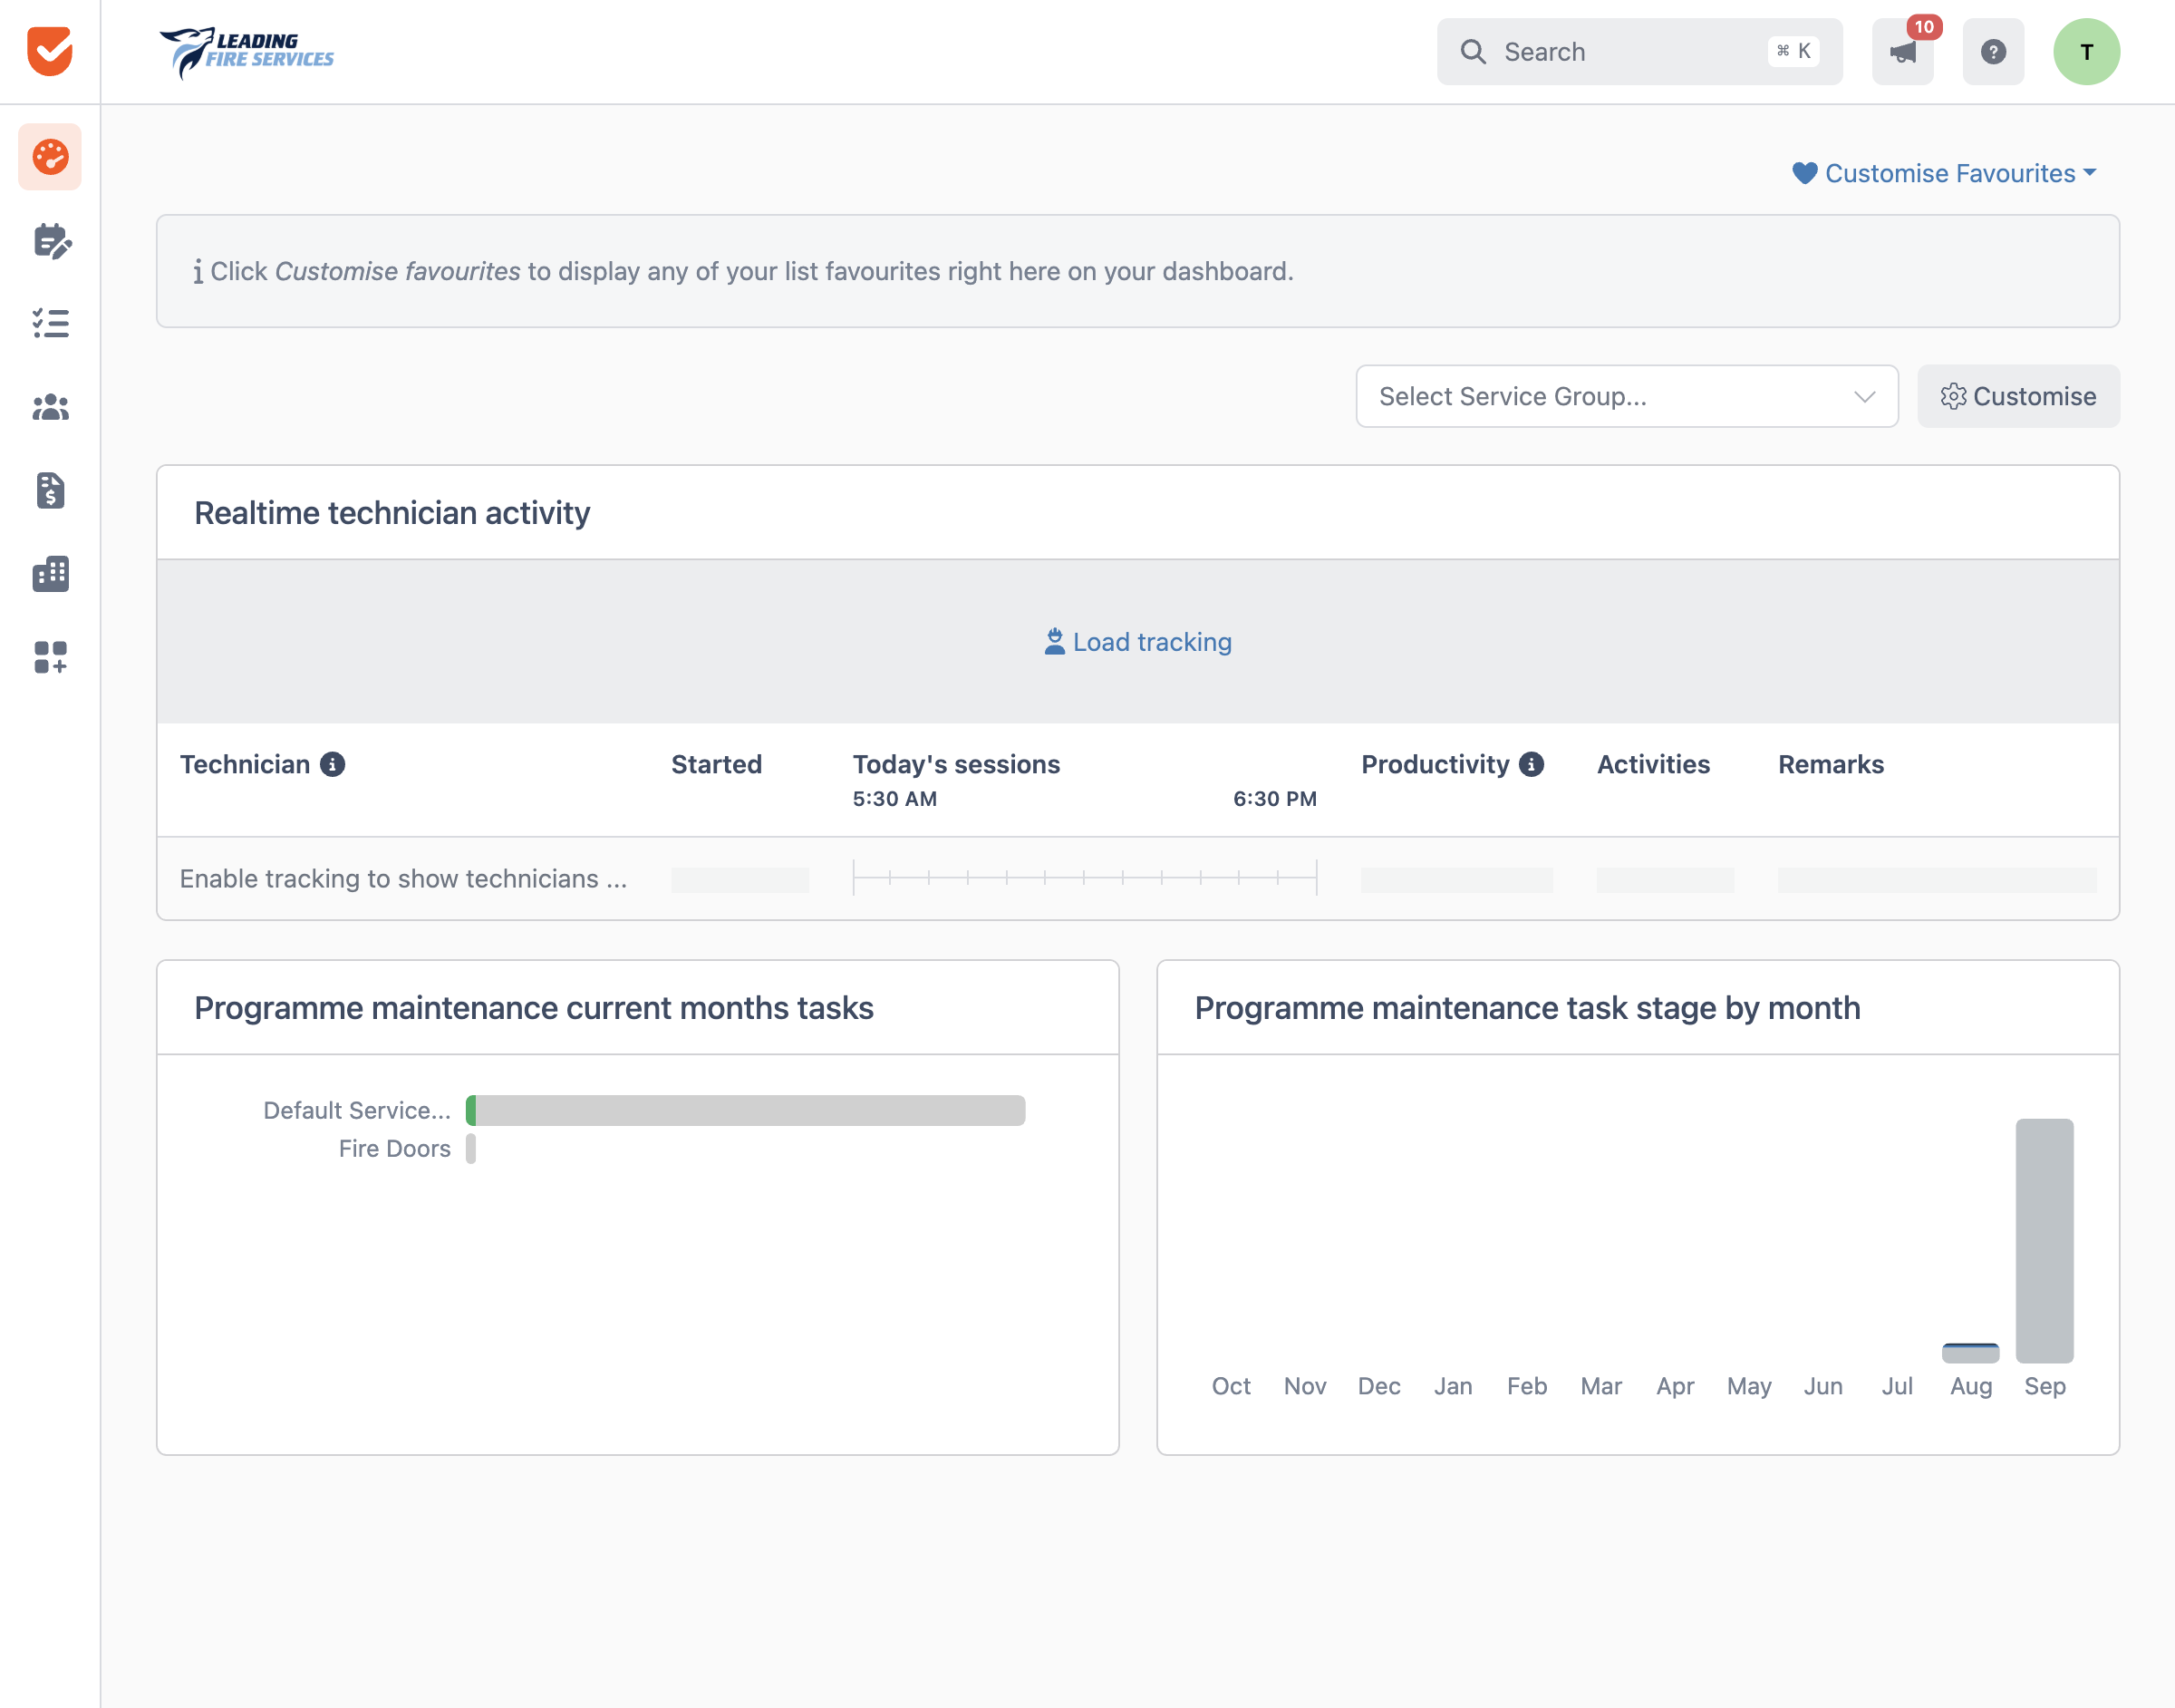The width and height of the screenshot is (2175, 1708).
Task: Open the help question mark icon
Action: point(1993,51)
